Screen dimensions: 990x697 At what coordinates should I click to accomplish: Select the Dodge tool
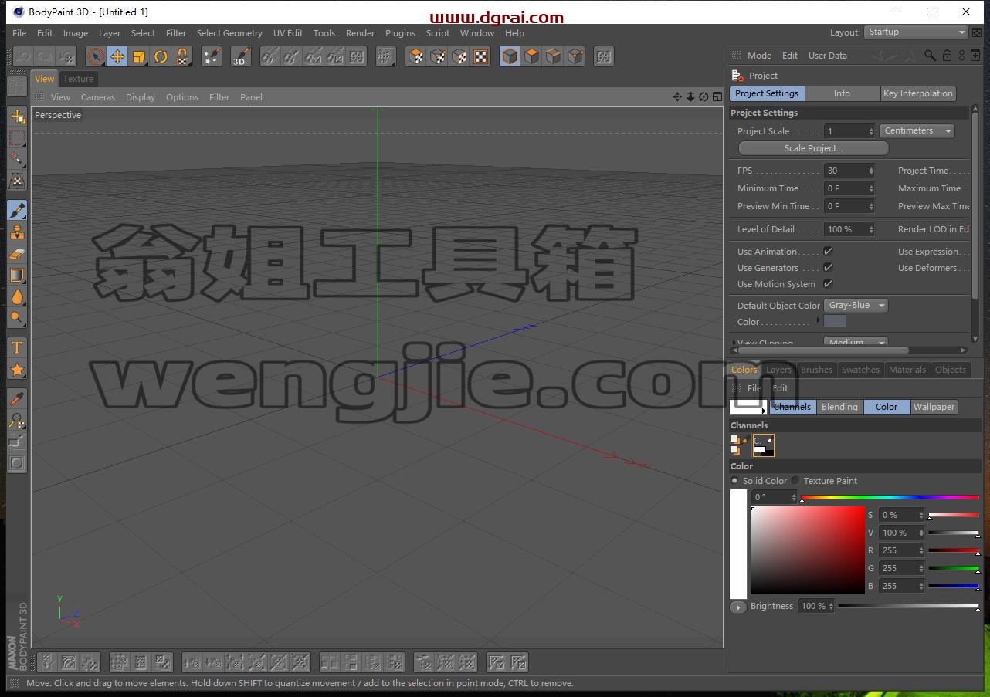17,318
